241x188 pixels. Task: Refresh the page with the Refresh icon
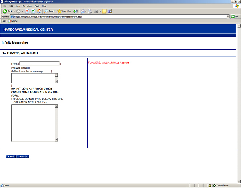click(x=33, y=11)
